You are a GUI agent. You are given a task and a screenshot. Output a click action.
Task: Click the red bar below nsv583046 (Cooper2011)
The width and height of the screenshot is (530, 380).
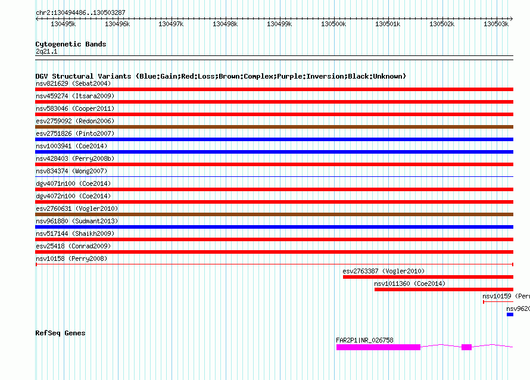coord(274,114)
